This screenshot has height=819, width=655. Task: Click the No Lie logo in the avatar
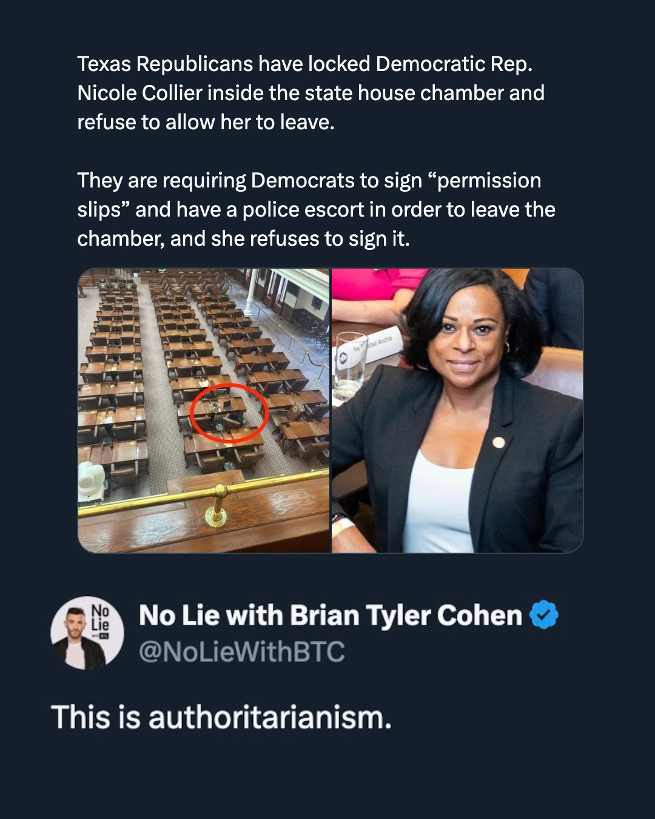point(100,619)
